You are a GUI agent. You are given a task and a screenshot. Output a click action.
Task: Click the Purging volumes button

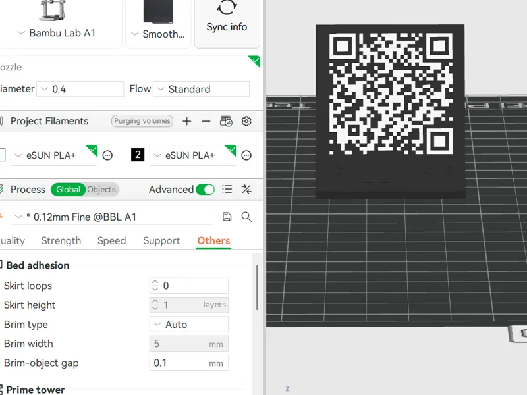point(142,121)
